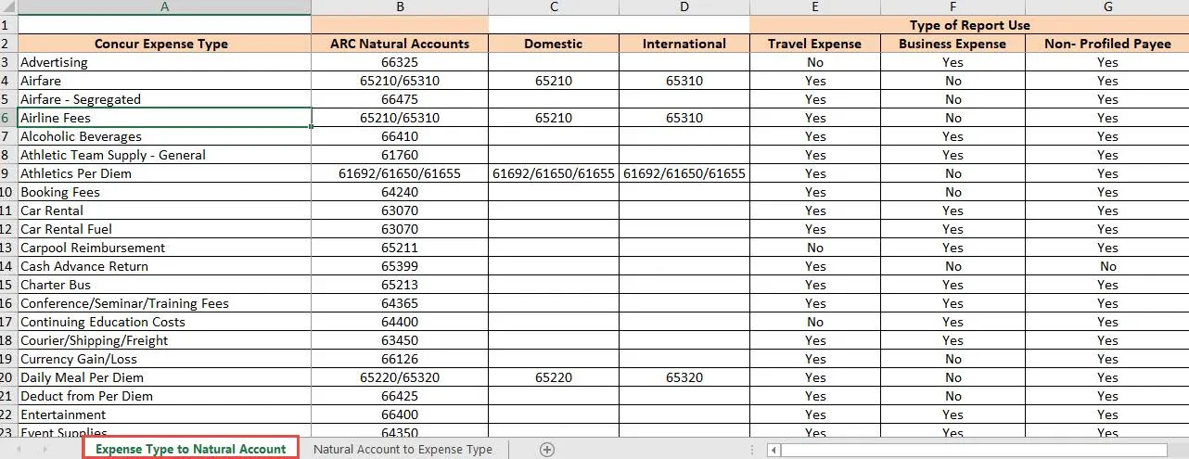Image resolution: width=1189 pixels, height=459 pixels.
Task: Select column G header
Action: (x=1107, y=7)
